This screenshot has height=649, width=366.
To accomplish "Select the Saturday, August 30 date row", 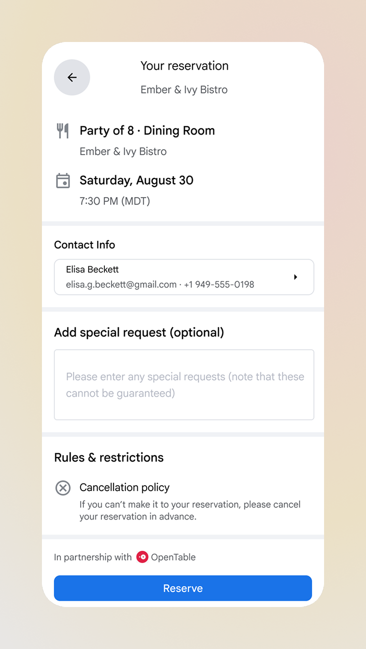I will pos(136,180).
